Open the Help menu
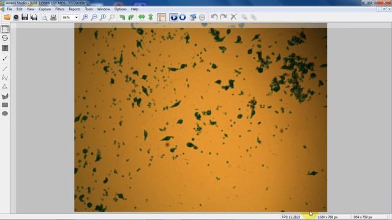392x220 pixels. click(x=135, y=9)
